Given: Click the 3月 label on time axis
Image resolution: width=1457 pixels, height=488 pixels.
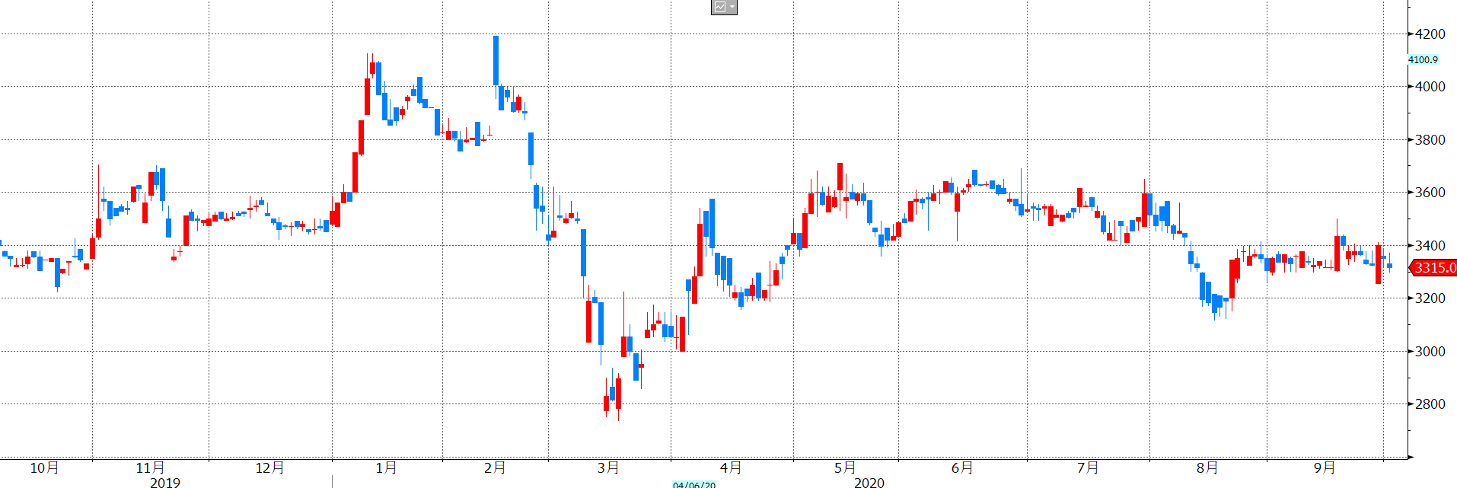Looking at the screenshot, I should (x=608, y=467).
